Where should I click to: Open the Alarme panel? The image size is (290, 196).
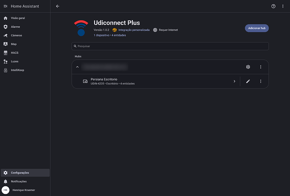pyautogui.click(x=25, y=27)
